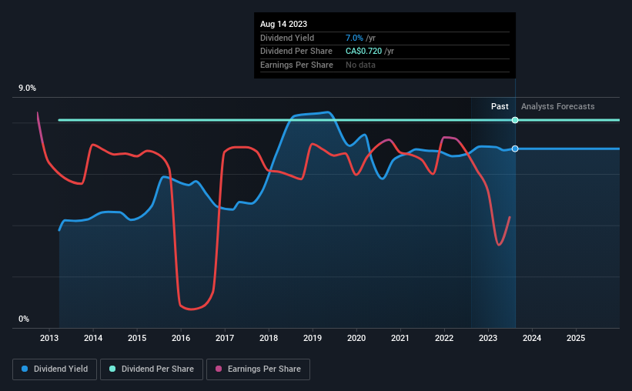The image size is (632, 391).
Task: Click the 2020 x-axis label
Action: click(x=356, y=338)
